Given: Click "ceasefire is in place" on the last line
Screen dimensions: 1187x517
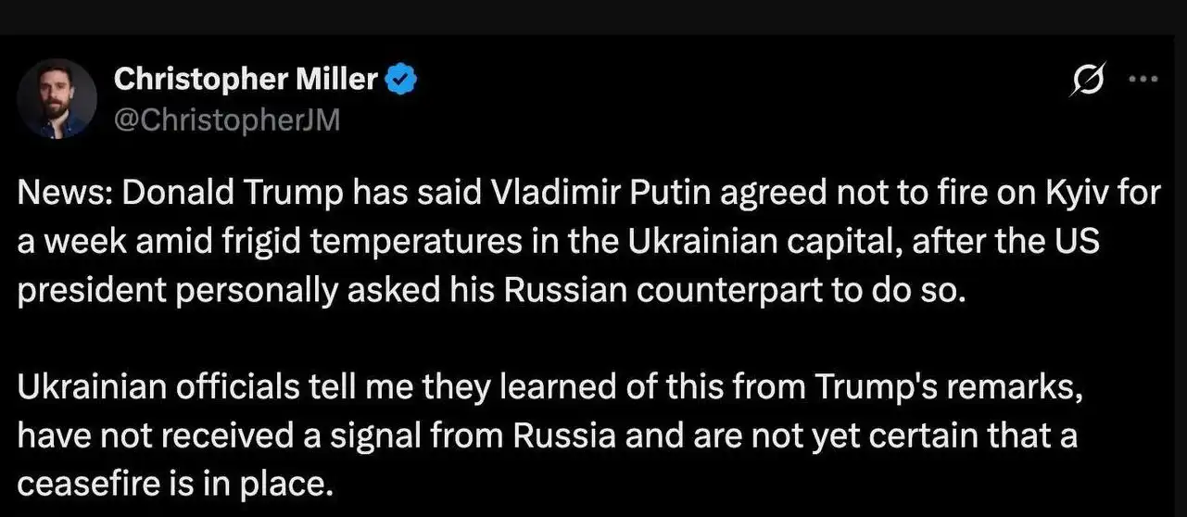Looking at the screenshot, I should pos(174,484).
